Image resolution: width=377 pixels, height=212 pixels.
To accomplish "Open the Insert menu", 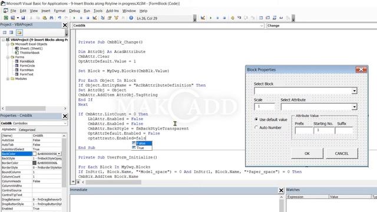I will click(46, 11).
